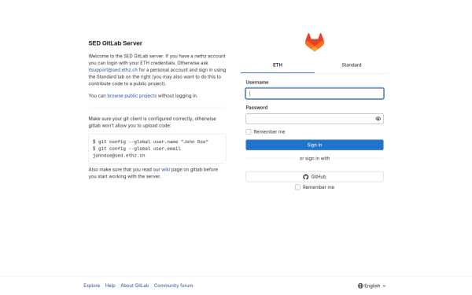Follow the wiki link
This screenshot has height=295, width=472.
click(x=165, y=169)
